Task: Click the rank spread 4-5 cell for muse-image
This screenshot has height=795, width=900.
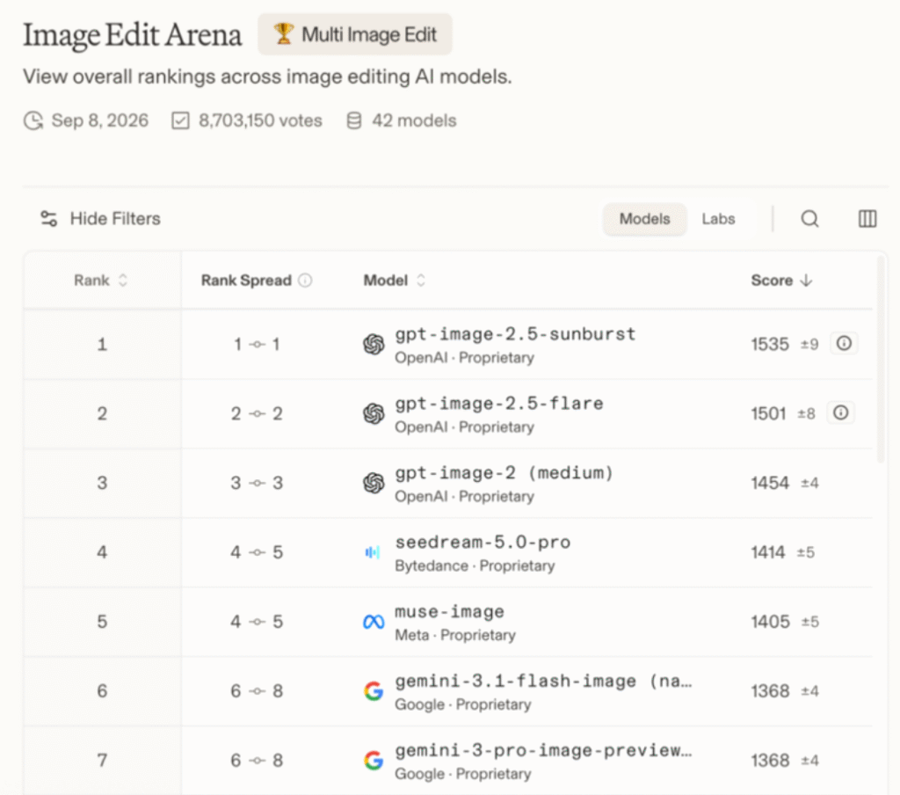Action: [x=257, y=622]
